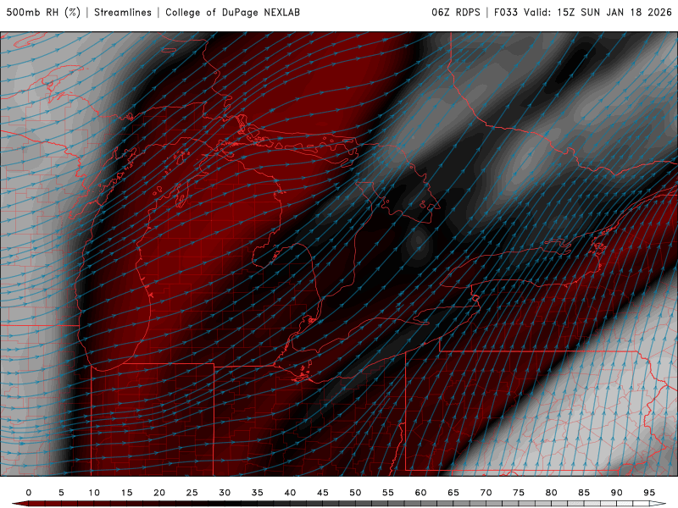
Task: Click the "95" label on the color scale
Action: click(649, 493)
